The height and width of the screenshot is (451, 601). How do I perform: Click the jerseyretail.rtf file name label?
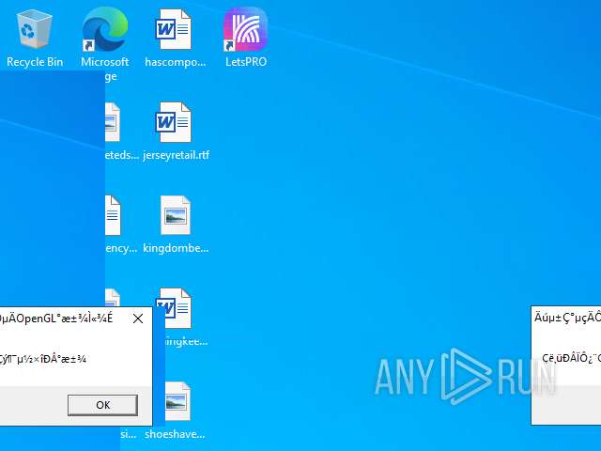point(176,155)
